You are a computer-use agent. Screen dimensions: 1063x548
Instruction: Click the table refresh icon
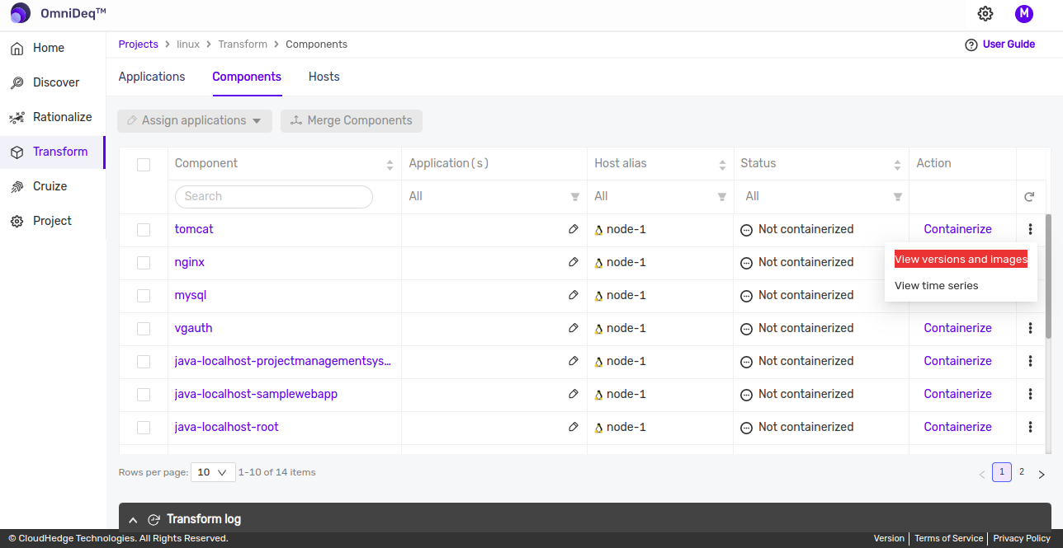coord(1029,197)
